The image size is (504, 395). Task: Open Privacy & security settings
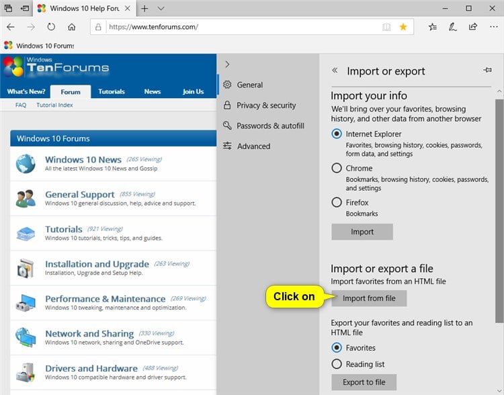pyautogui.click(x=259, y=105)
